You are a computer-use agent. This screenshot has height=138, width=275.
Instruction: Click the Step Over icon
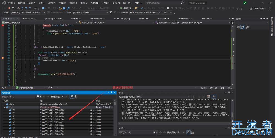pos(26,8)
